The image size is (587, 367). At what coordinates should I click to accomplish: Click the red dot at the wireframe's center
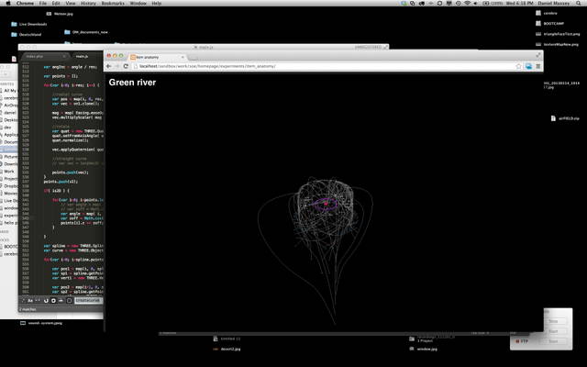(x=326, y=204)
